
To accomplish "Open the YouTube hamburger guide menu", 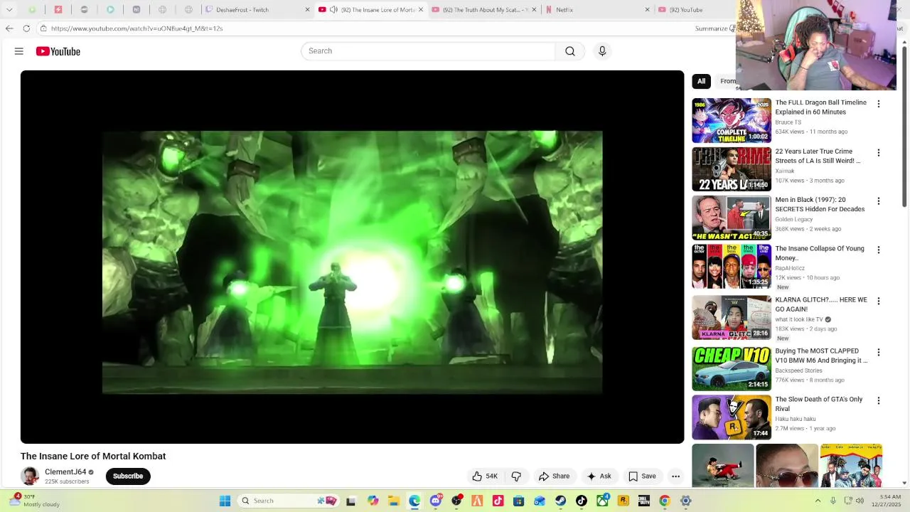I will tap(19, 51).
